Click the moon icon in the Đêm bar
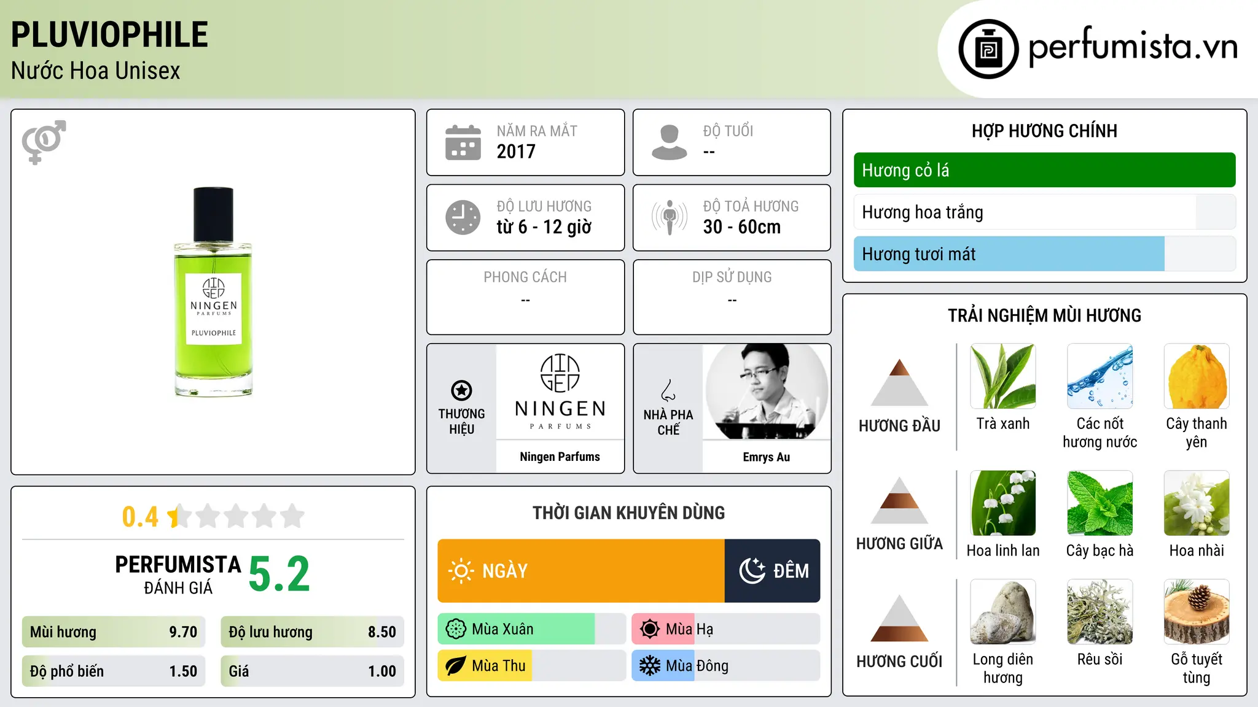Screen dimensions: 1258x707 click(x=752, y=571)
